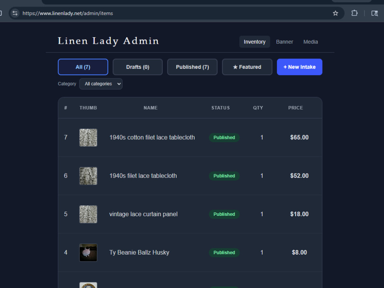Open the site information icon in address bar
The width and height of the screenshot is (384, 288).
pos(15,13)
